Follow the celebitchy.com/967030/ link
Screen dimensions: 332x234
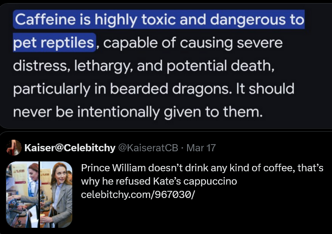[x=138, y=195]
